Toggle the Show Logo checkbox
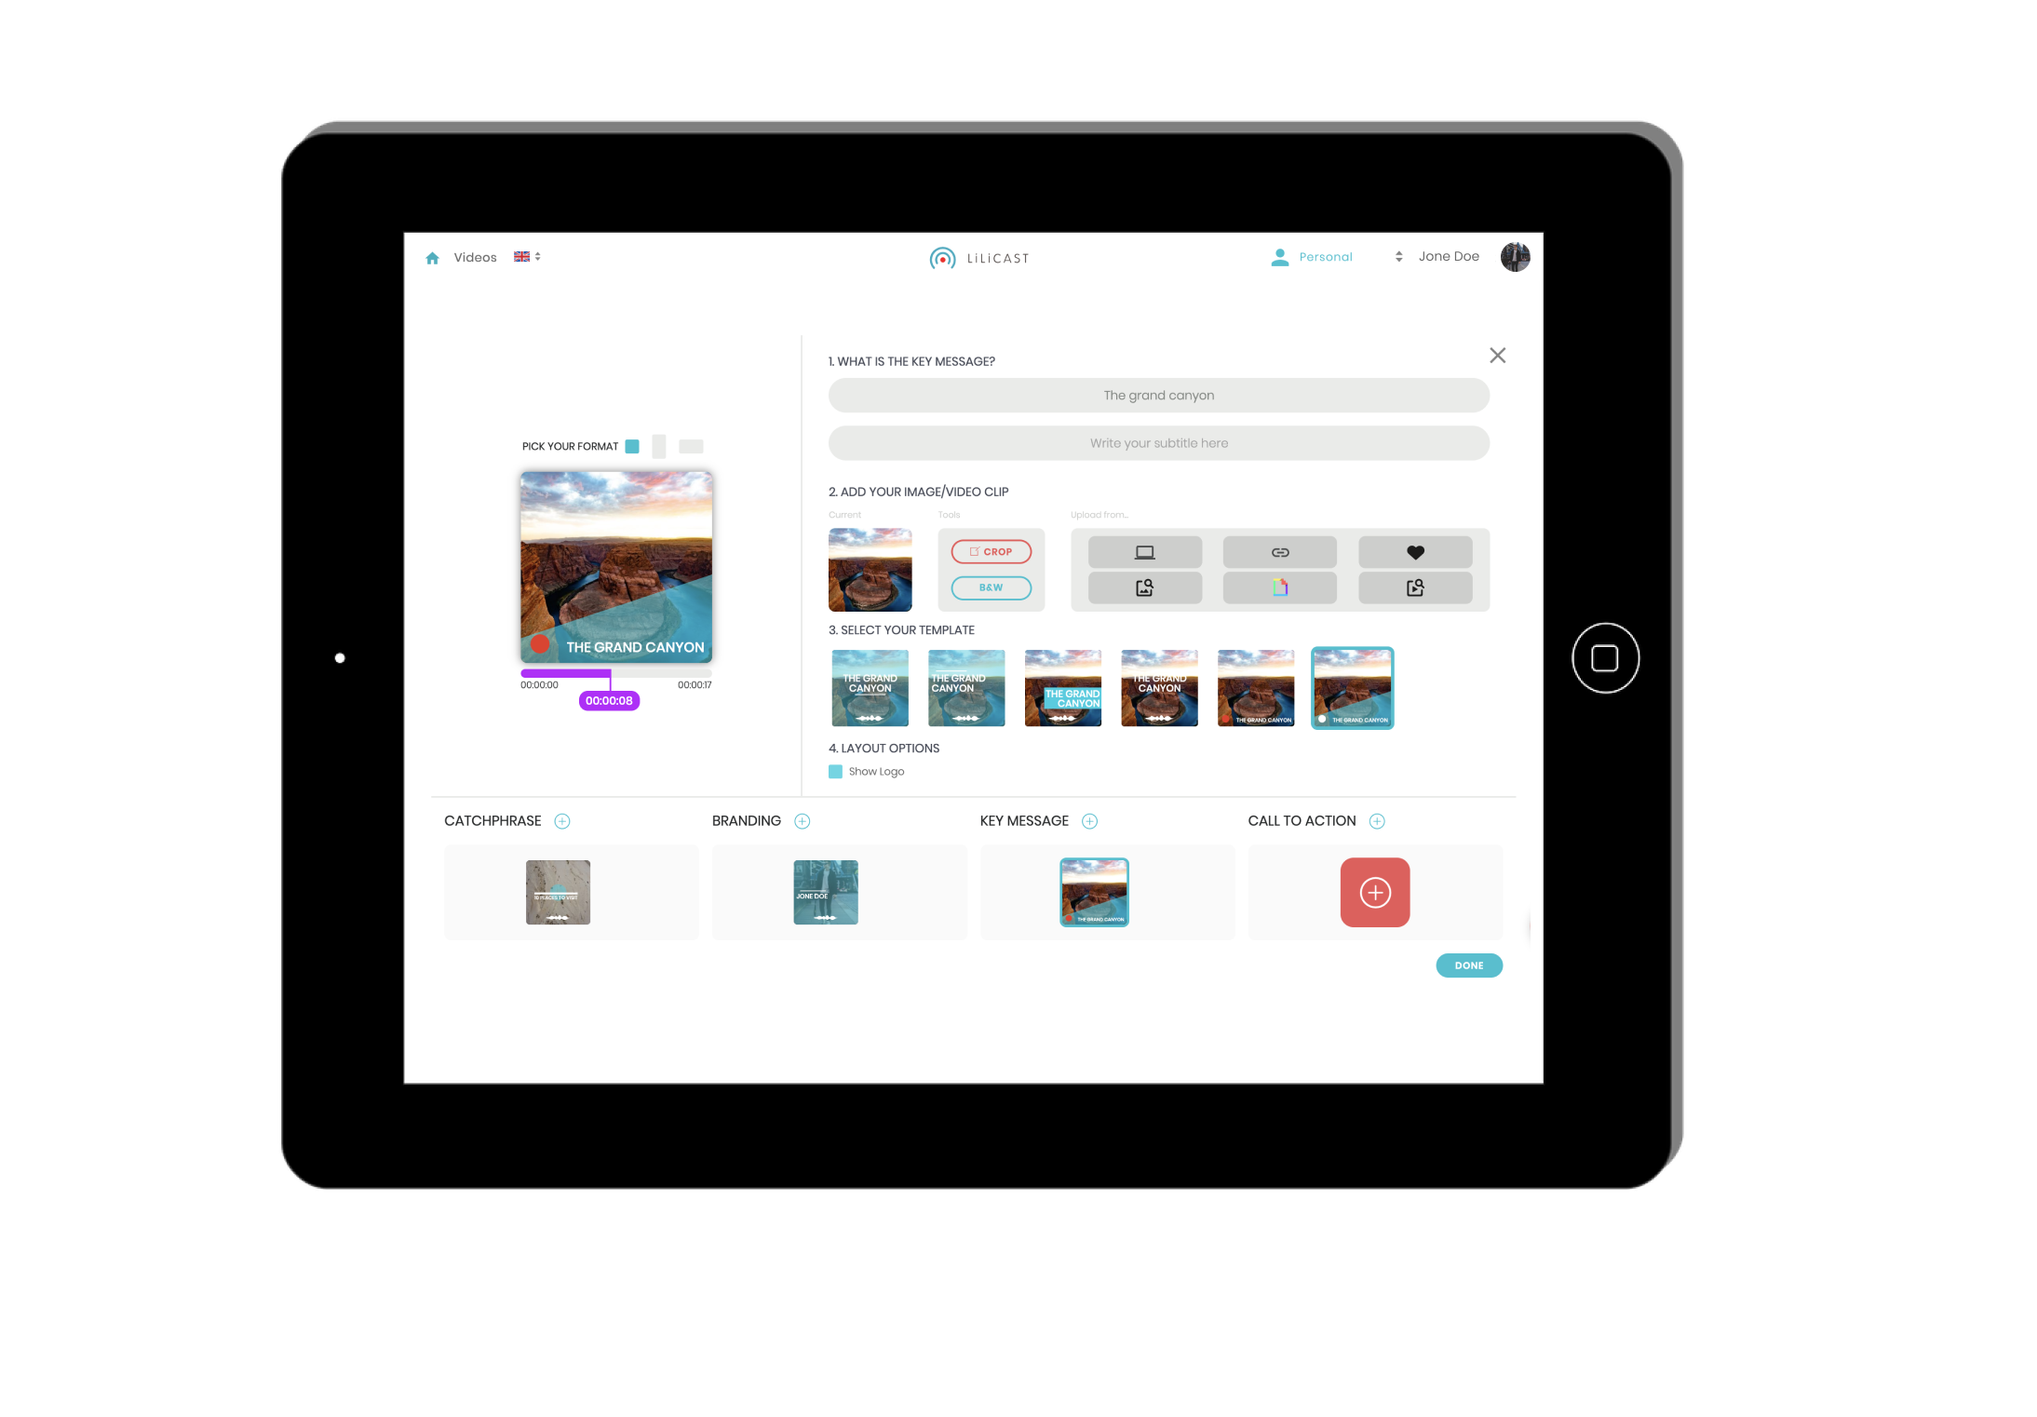 pos(836,771)
